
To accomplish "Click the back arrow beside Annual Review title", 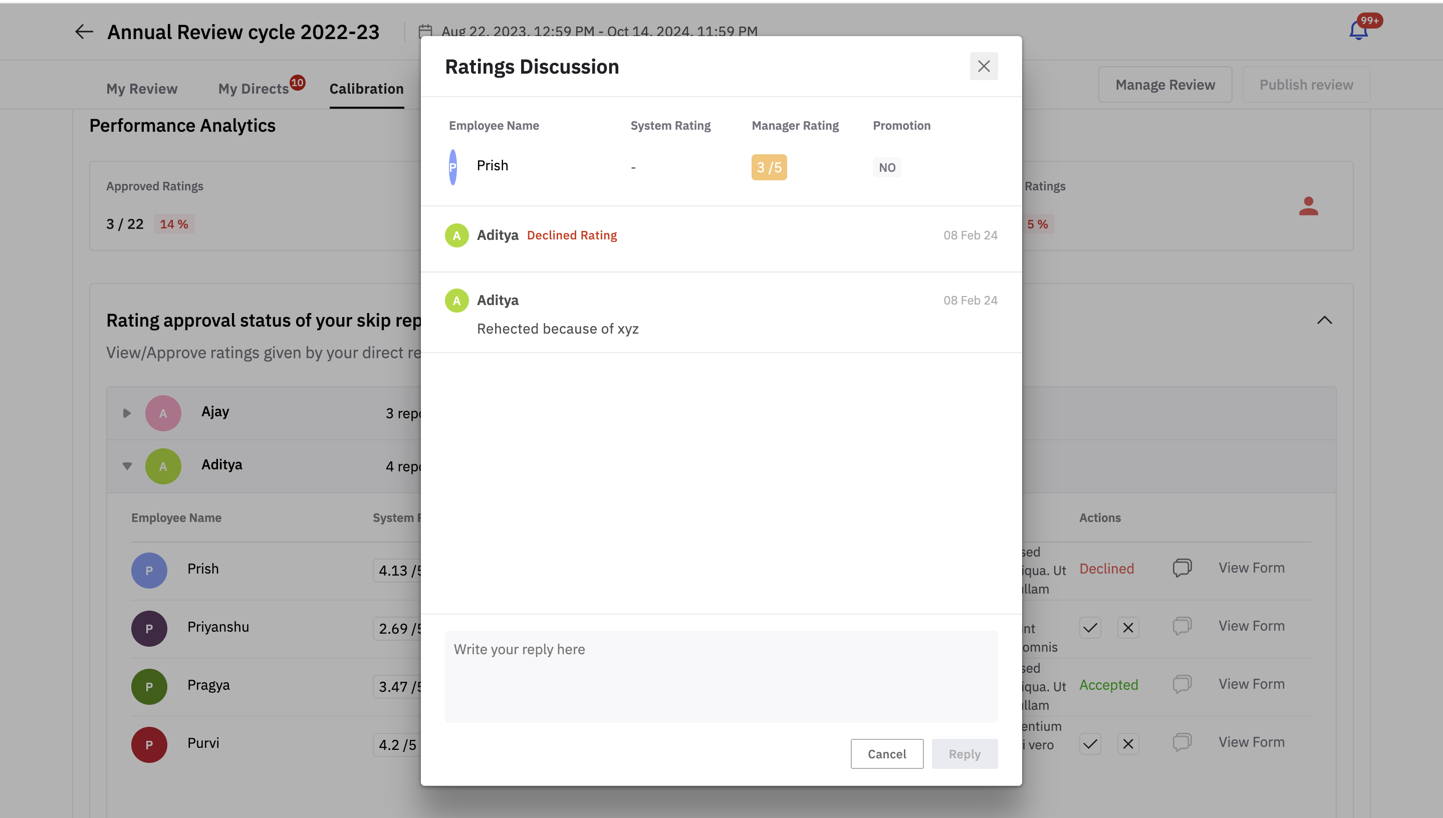I will click(84, 32).
